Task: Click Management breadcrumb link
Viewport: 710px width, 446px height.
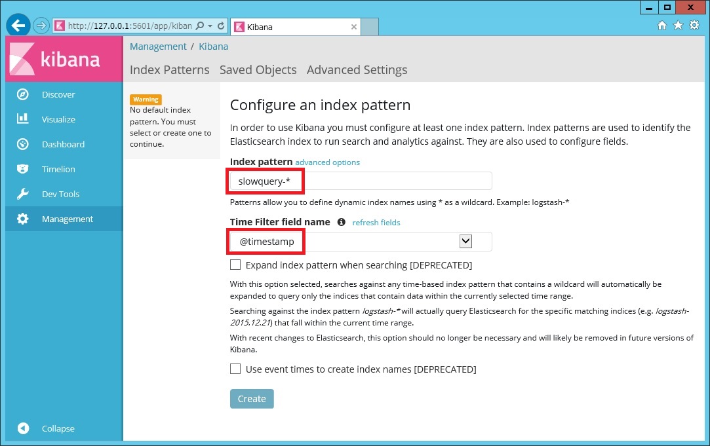Action: [x=158, y=46]
